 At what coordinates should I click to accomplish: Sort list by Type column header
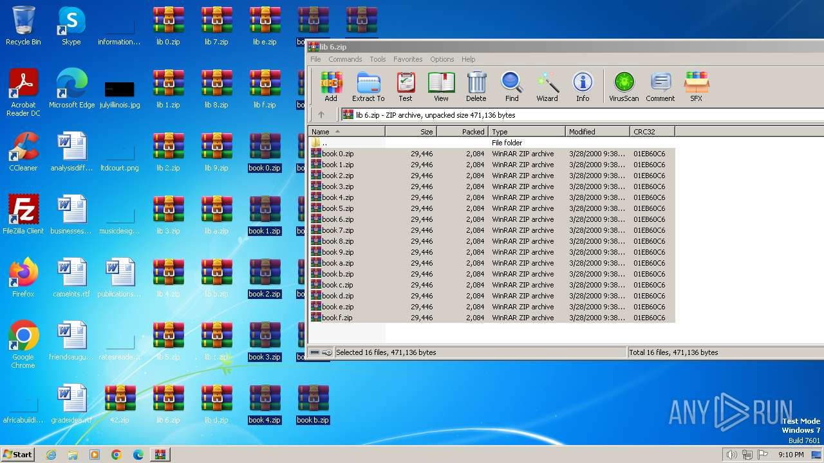[x=527, y=132]
